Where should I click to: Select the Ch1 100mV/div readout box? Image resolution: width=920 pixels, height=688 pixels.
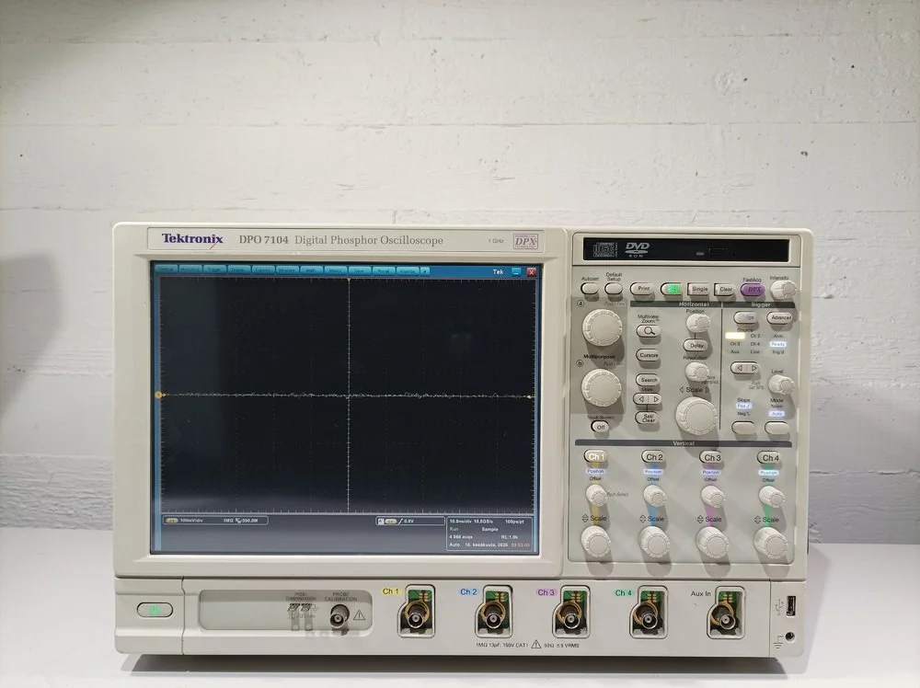point(215,521)
